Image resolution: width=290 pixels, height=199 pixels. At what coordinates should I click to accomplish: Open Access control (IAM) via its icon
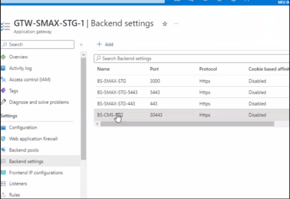(x=4, y=79)
